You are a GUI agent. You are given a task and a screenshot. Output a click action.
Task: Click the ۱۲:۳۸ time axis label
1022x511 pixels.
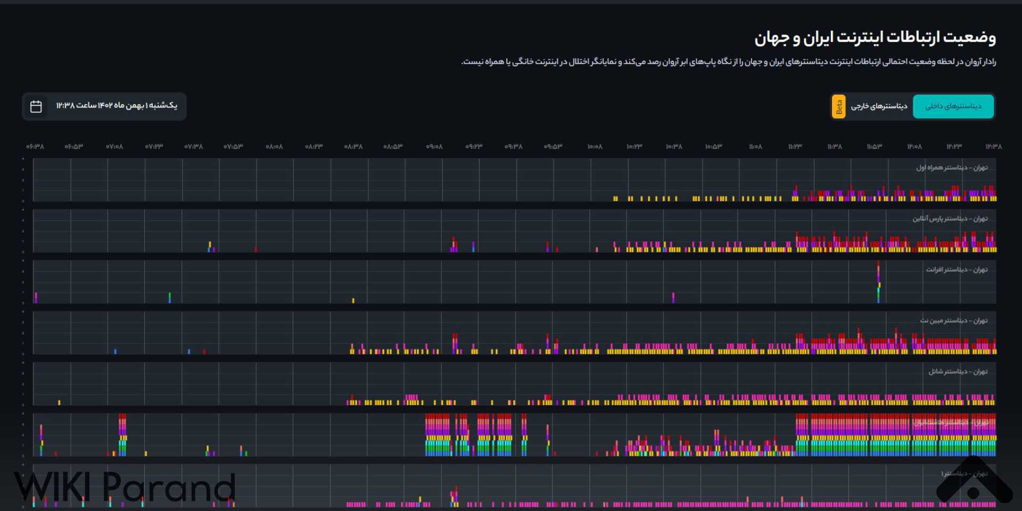click(x=993, y=146)
